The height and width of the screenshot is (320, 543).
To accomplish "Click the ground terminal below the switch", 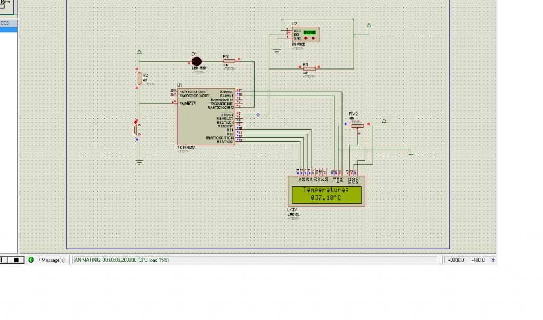I will (x=139, y=161).
